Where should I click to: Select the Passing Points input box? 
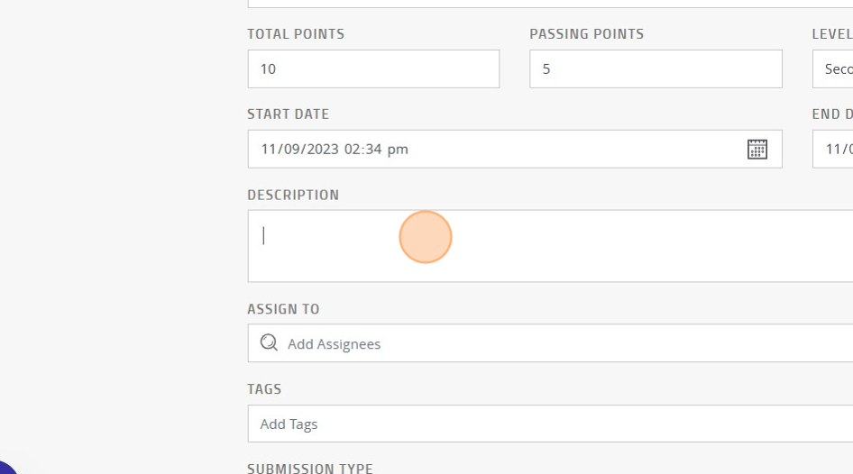point(656,69)
